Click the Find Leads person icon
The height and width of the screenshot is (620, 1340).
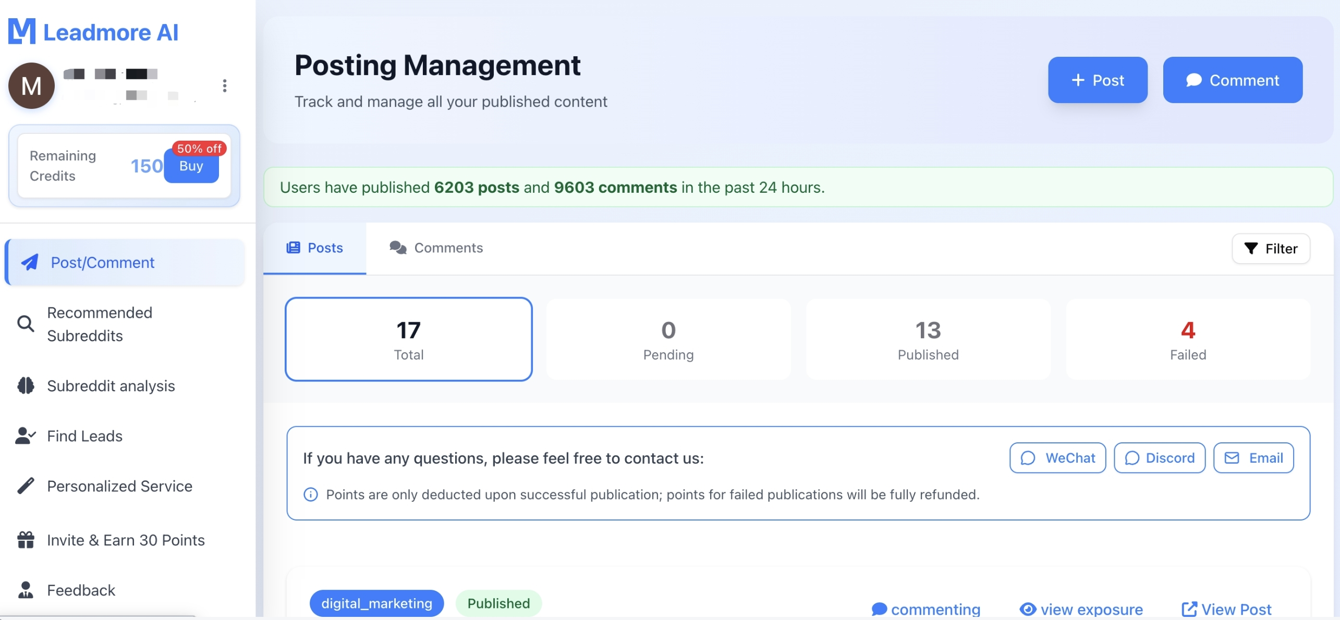click(26, 436)
